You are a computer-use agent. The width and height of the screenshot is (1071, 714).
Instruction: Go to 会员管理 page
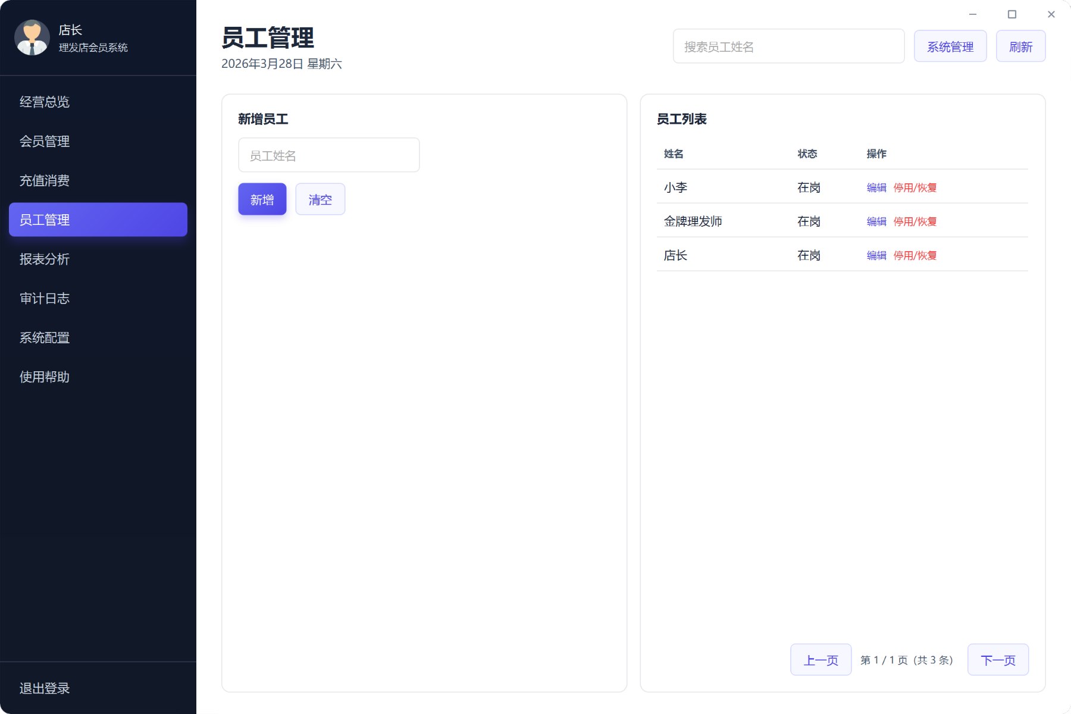click(45, 141)
